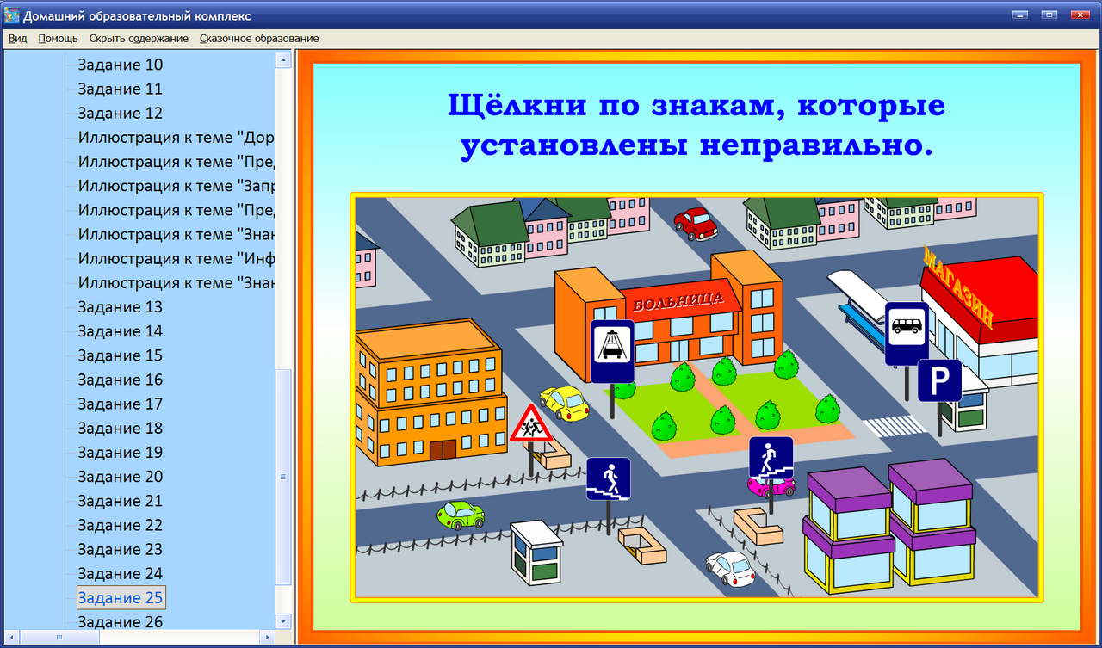The width and height of the screenshot is (1102, 648).
Task: Click the right arrow of the horizontal scrollbar
Action: click(x=267, y=639)
